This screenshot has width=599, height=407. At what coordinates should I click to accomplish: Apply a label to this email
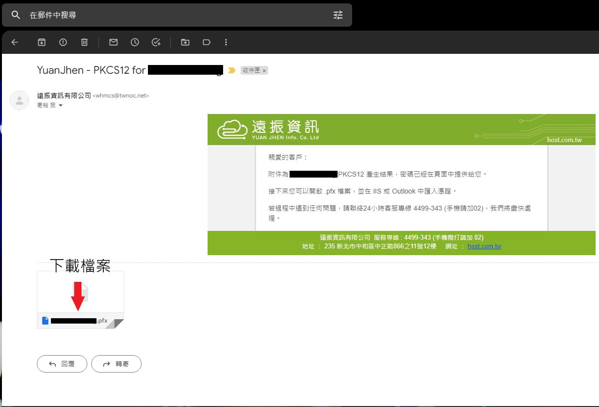(x=206, y=42)
